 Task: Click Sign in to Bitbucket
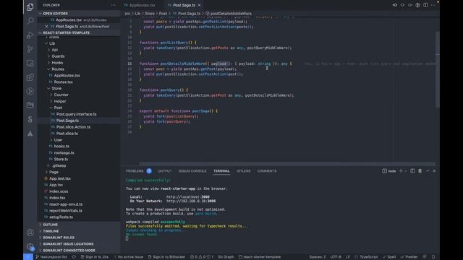point(167,257)
